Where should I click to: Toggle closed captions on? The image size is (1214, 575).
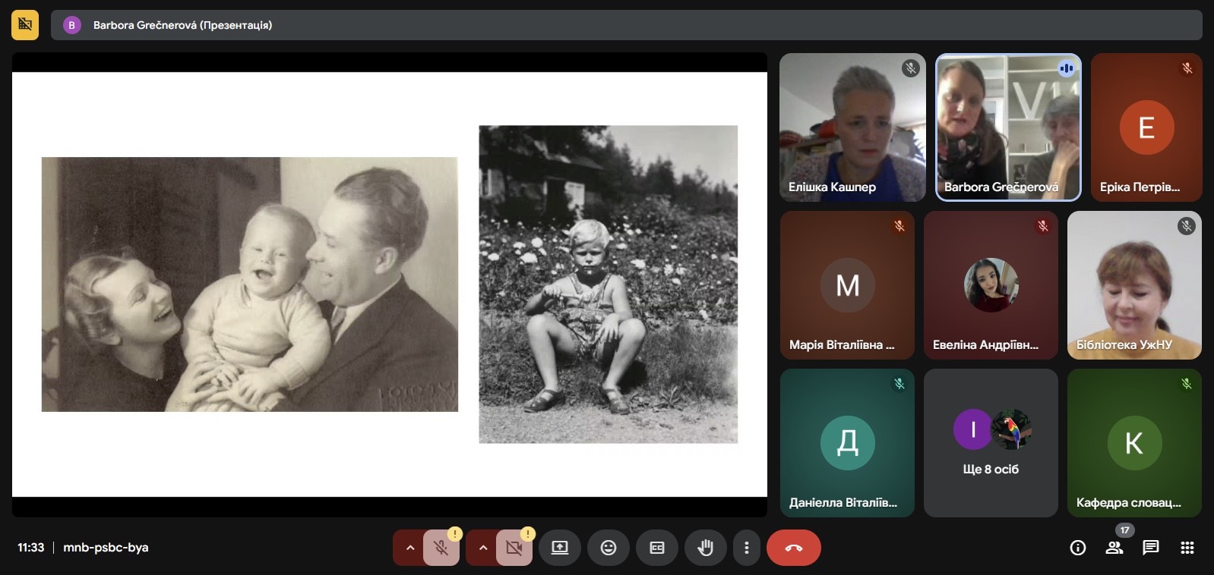tap(657, 548)
